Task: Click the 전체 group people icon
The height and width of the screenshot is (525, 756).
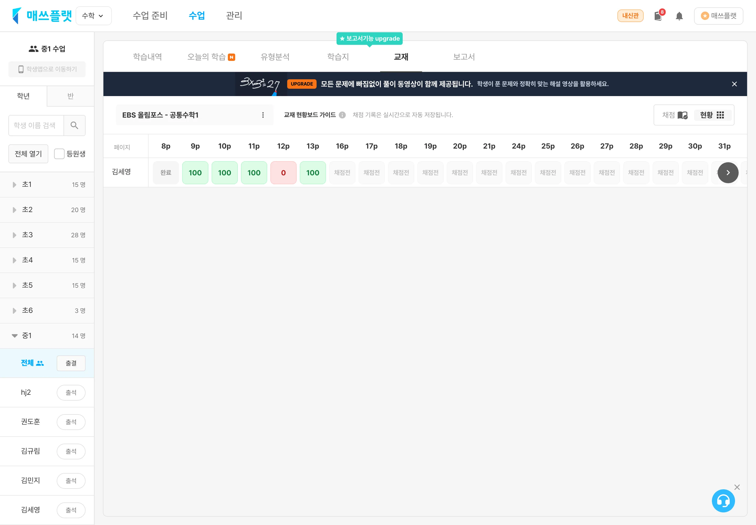Action: click(x=40, y=363)
